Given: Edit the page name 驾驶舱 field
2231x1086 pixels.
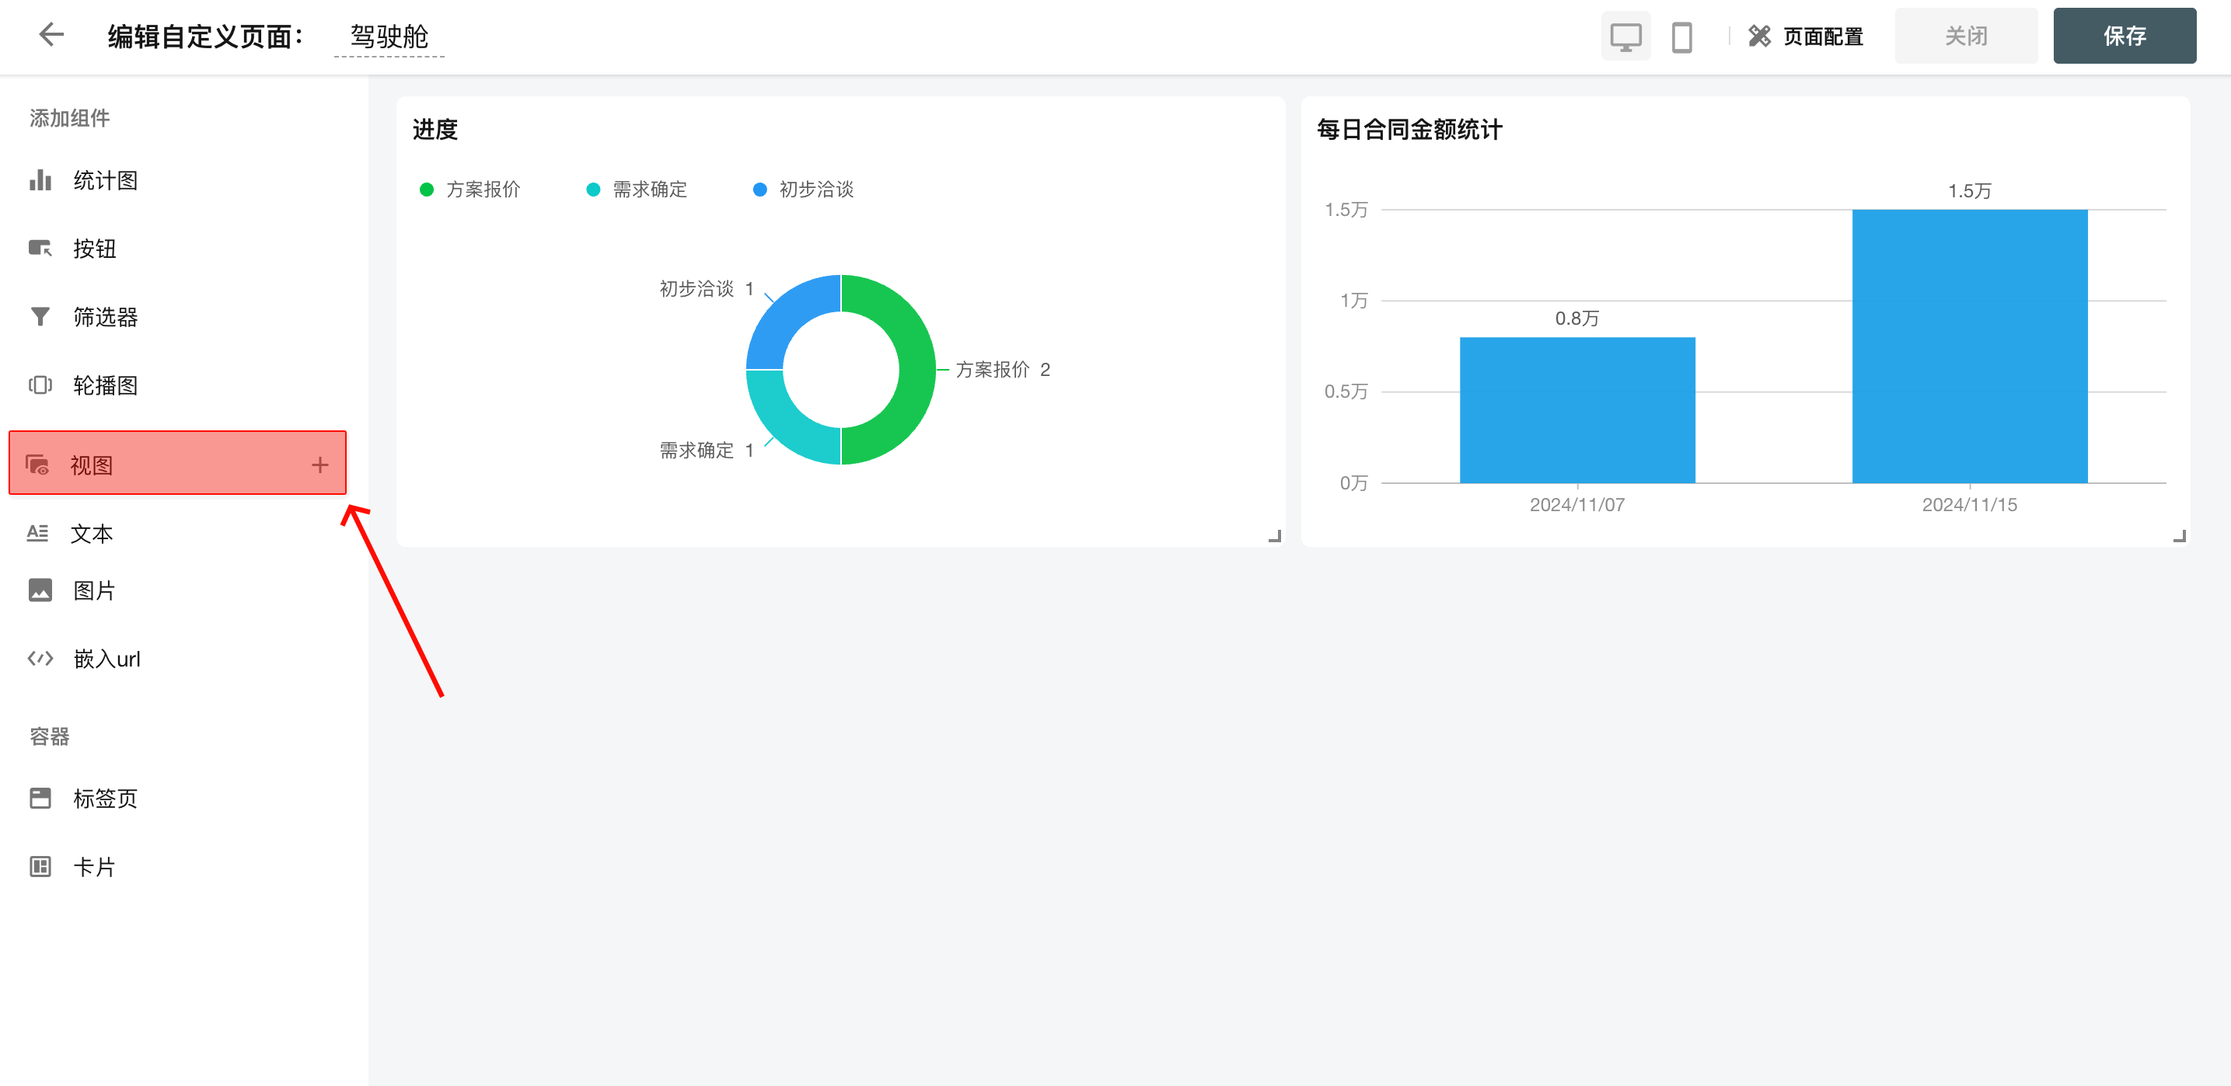Looking at the screenshot, I should 389,37.
